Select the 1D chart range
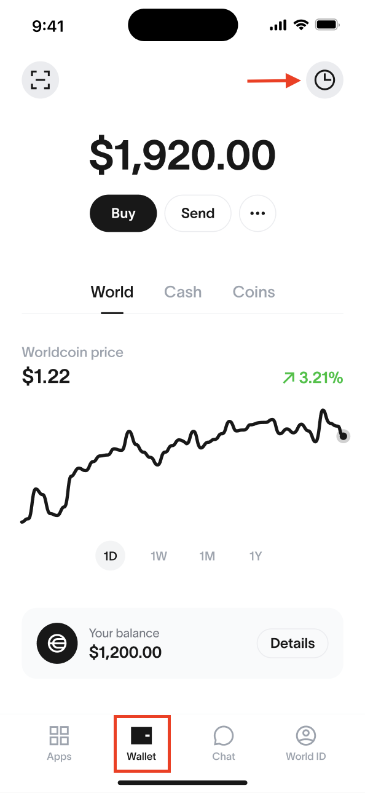Screen dimensions: 365x793 tap(110, 556)
